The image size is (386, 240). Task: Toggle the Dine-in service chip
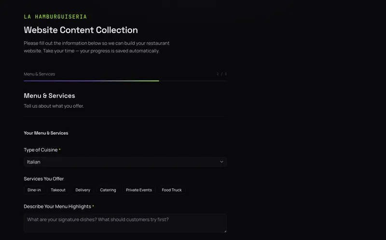click(34, 190)
